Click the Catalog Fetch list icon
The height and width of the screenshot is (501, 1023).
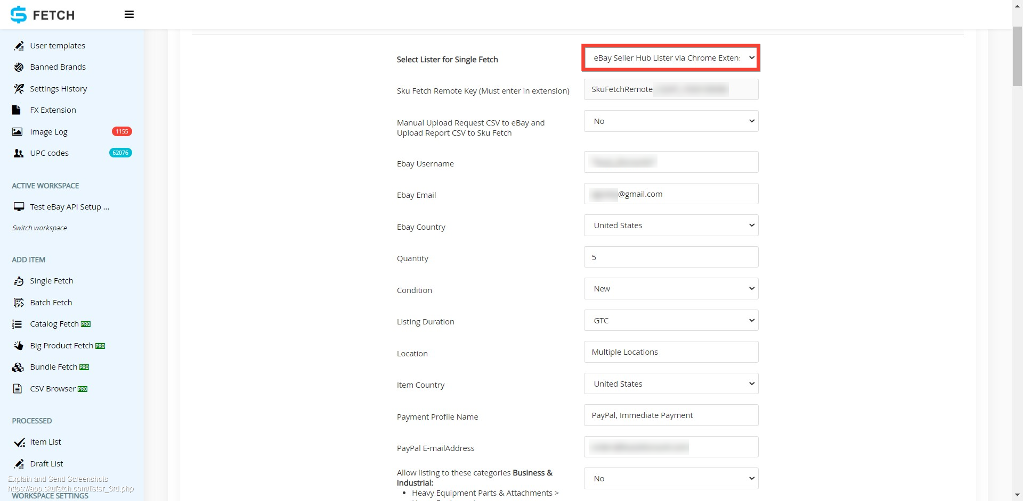tap(17, 324)
